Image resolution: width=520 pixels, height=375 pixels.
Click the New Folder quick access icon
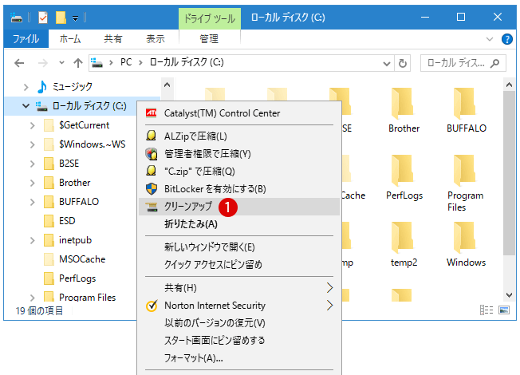point(61,18)
